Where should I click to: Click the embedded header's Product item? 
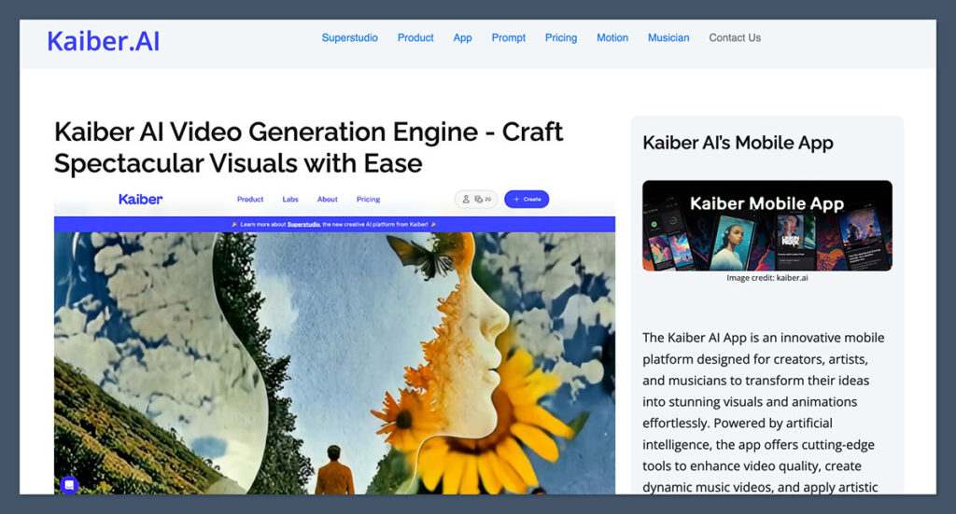click(x=250, y=199)
